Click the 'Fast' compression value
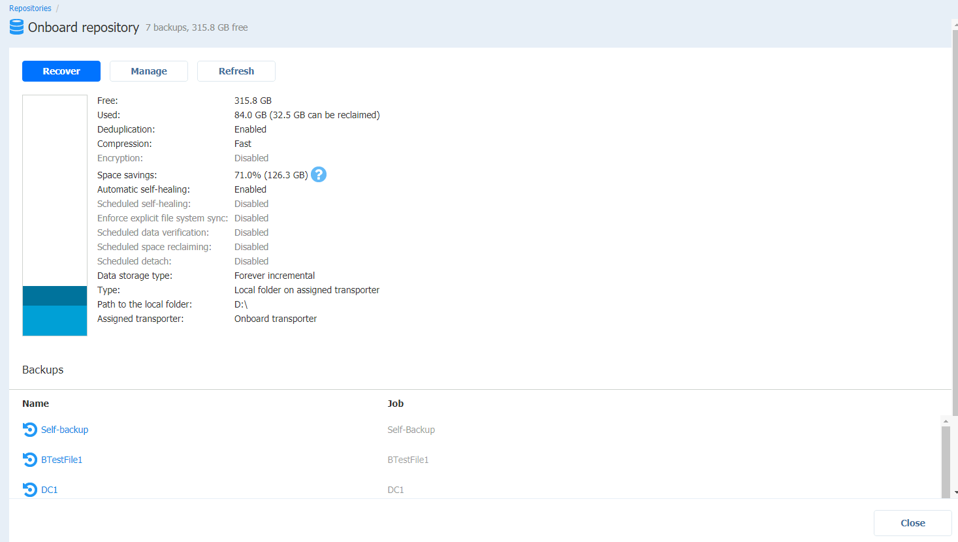The image size is (958, 542). click(x=243, y=144)
